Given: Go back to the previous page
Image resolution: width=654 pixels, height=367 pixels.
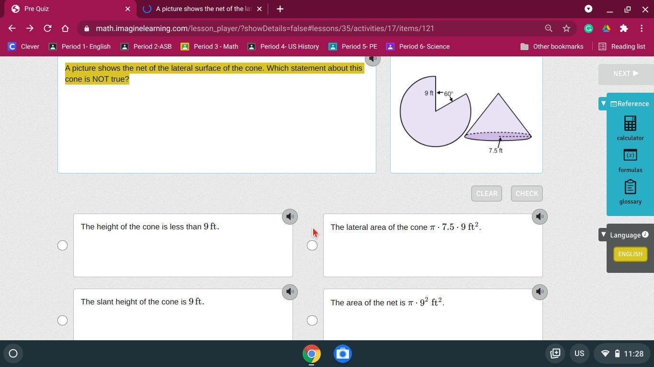Looking at the screenshot, I should pos(12,28).
